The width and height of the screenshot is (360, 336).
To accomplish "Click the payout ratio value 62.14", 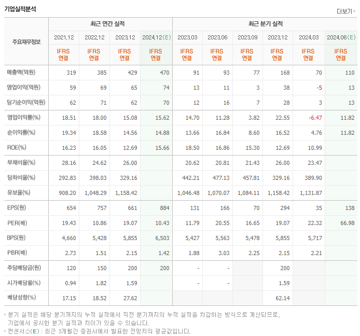I will pyautogui.click(x=283, y=298).
